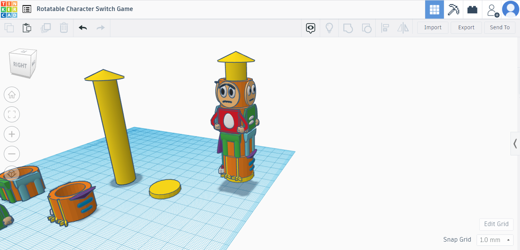
Task: Click the Ungroup shapes icon
Action: [x=366, y=28]
